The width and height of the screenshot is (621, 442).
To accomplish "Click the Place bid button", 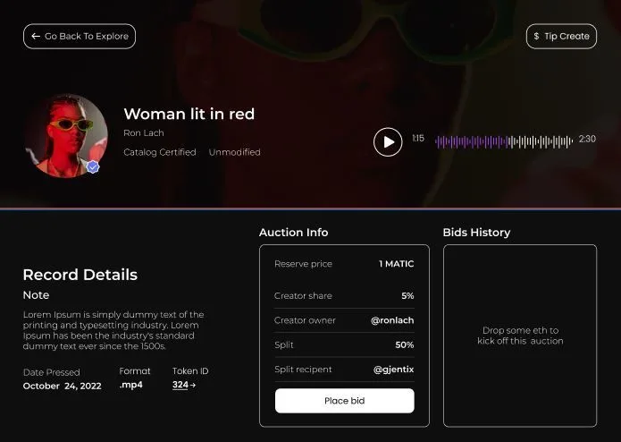I will click(345, 401).
